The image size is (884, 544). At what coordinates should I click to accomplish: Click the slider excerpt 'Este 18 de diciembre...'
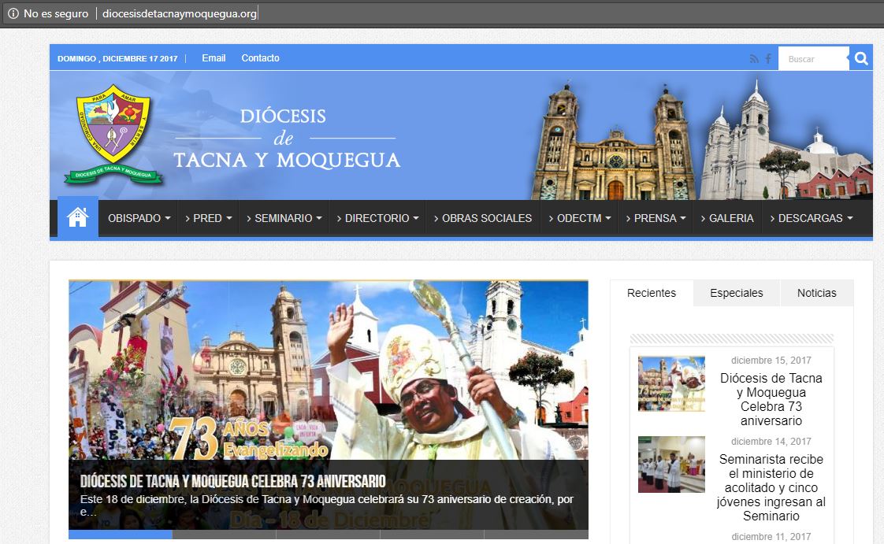[x=326, y=505]
